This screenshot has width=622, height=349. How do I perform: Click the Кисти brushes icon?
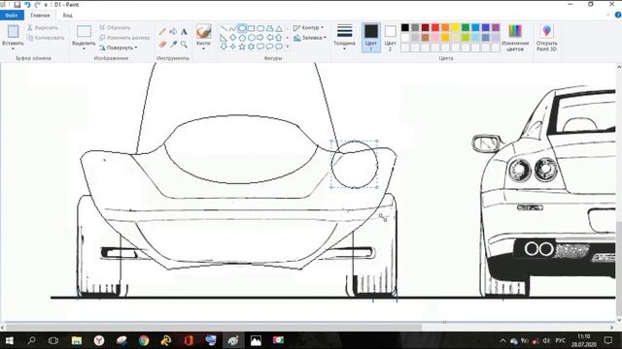pyautogui.click(x=203, y=32)
